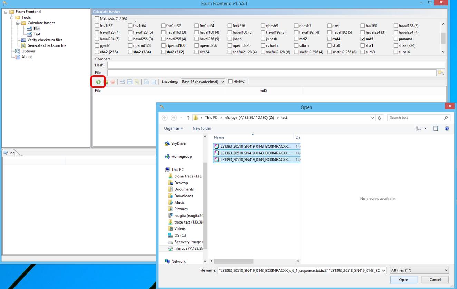457x289 pixels.
Task: Toggle the preview pane icon
Action: [436, 128]
